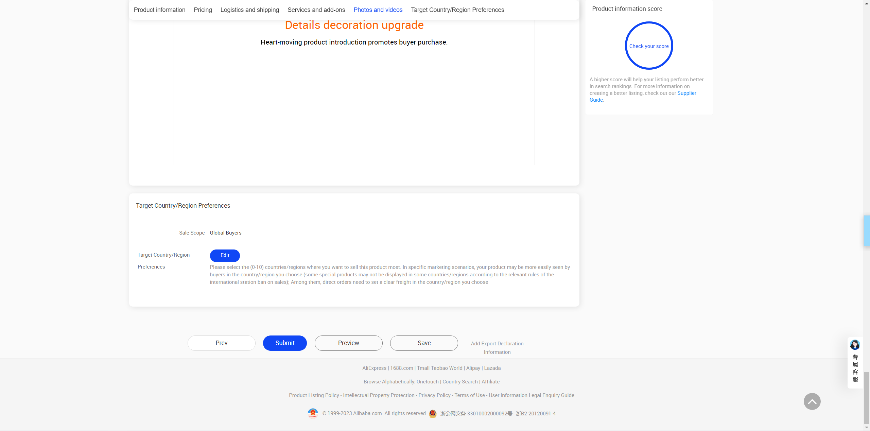This screenshot has height=431, width=870.
Task: Click the Edit button for target country
Action: (x=225, y=255)
